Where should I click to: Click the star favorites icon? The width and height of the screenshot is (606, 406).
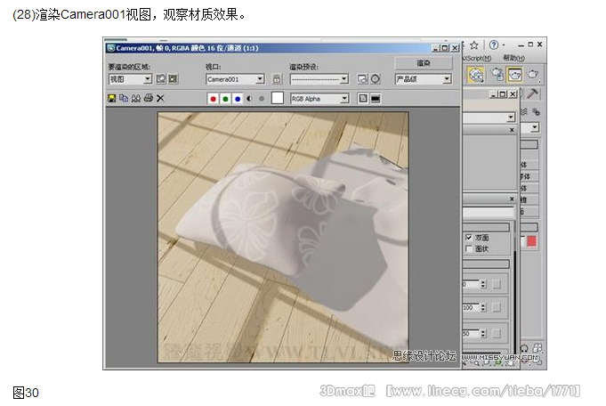pyautogui.click(x=474, y=45)
